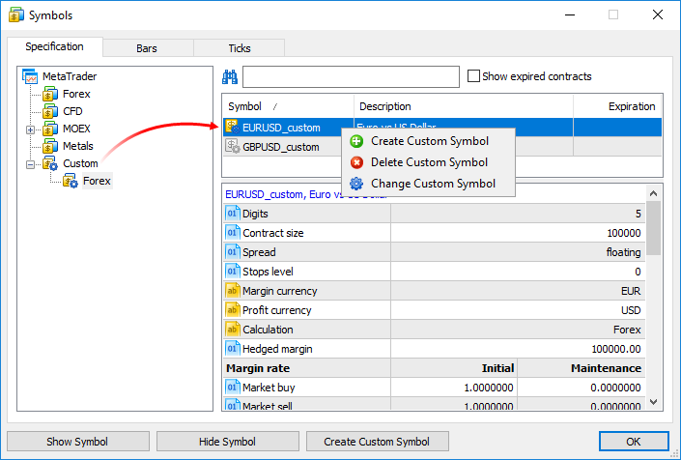Click the Symbols window title icon

16,14
